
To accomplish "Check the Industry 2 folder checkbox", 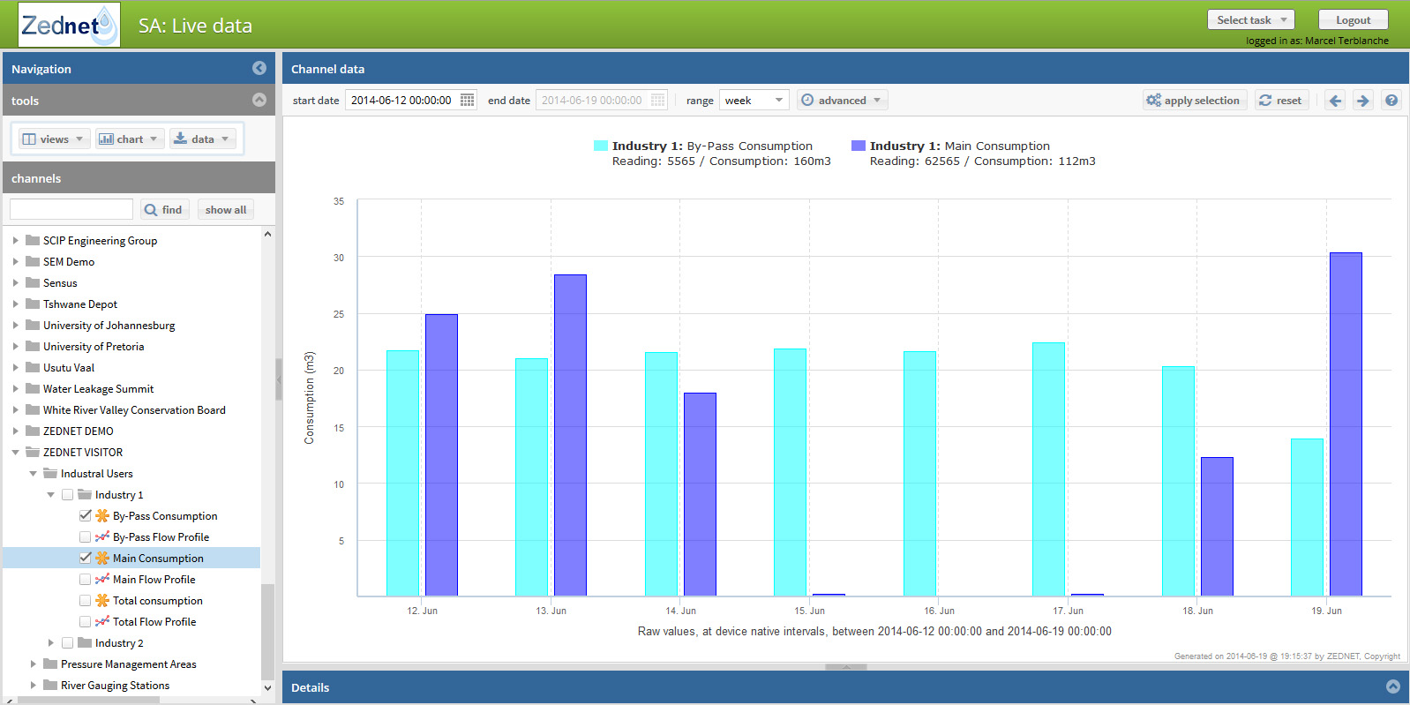I will [x=67, y=642].
